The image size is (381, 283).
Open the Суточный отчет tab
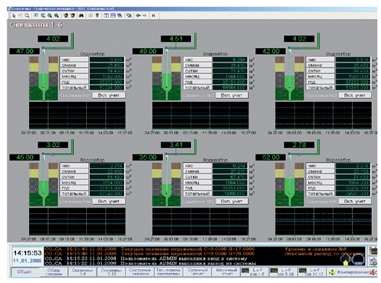pos(198,272)
